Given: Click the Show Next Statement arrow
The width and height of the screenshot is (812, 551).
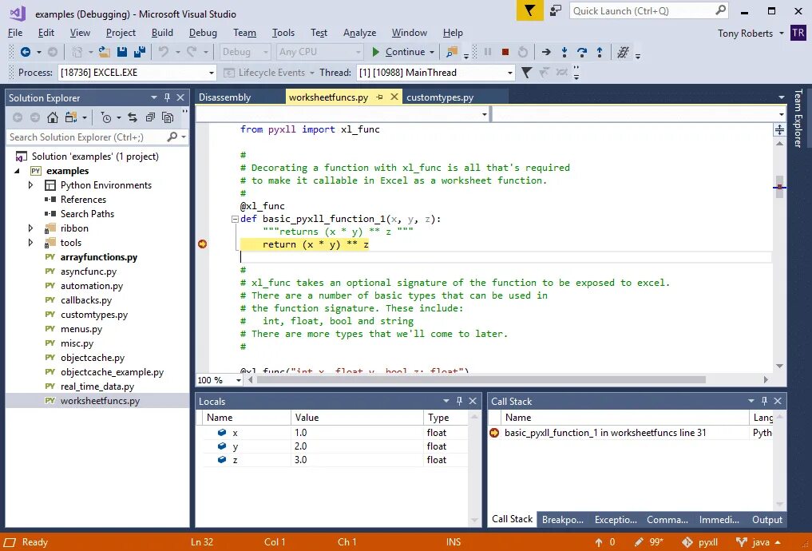Looking at the screenshot, I should [x=546, y=52].
